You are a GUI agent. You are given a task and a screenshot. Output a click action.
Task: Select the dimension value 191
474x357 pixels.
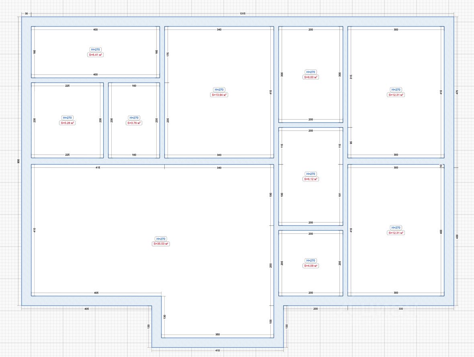click(x=340, y=195)
